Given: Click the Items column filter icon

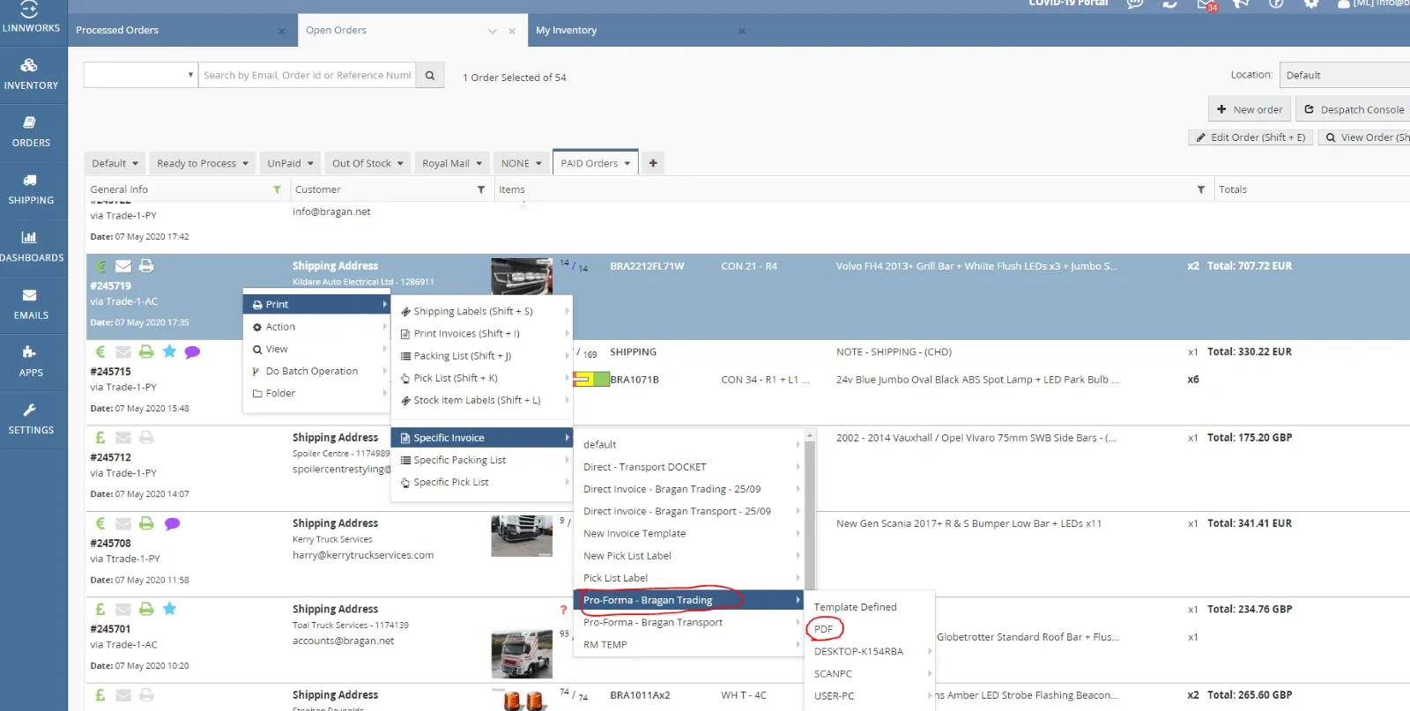Looking at the screenshot, I should click(1200, 189).
